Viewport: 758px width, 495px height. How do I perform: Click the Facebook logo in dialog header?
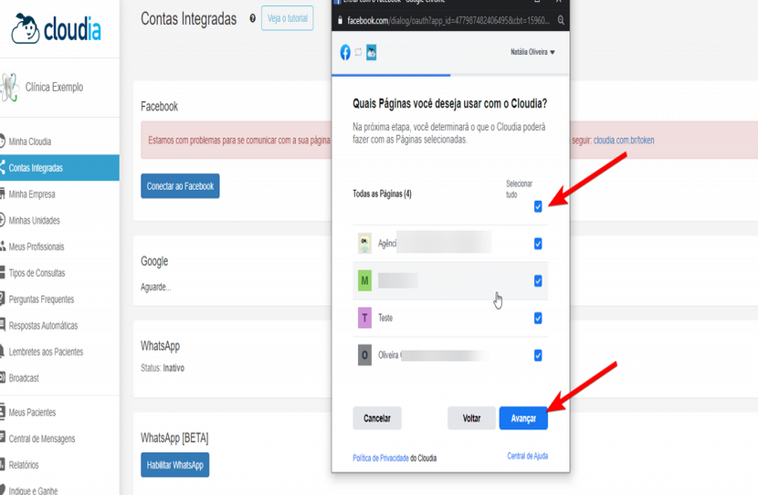pyautogui.click(x=345, y=52)
